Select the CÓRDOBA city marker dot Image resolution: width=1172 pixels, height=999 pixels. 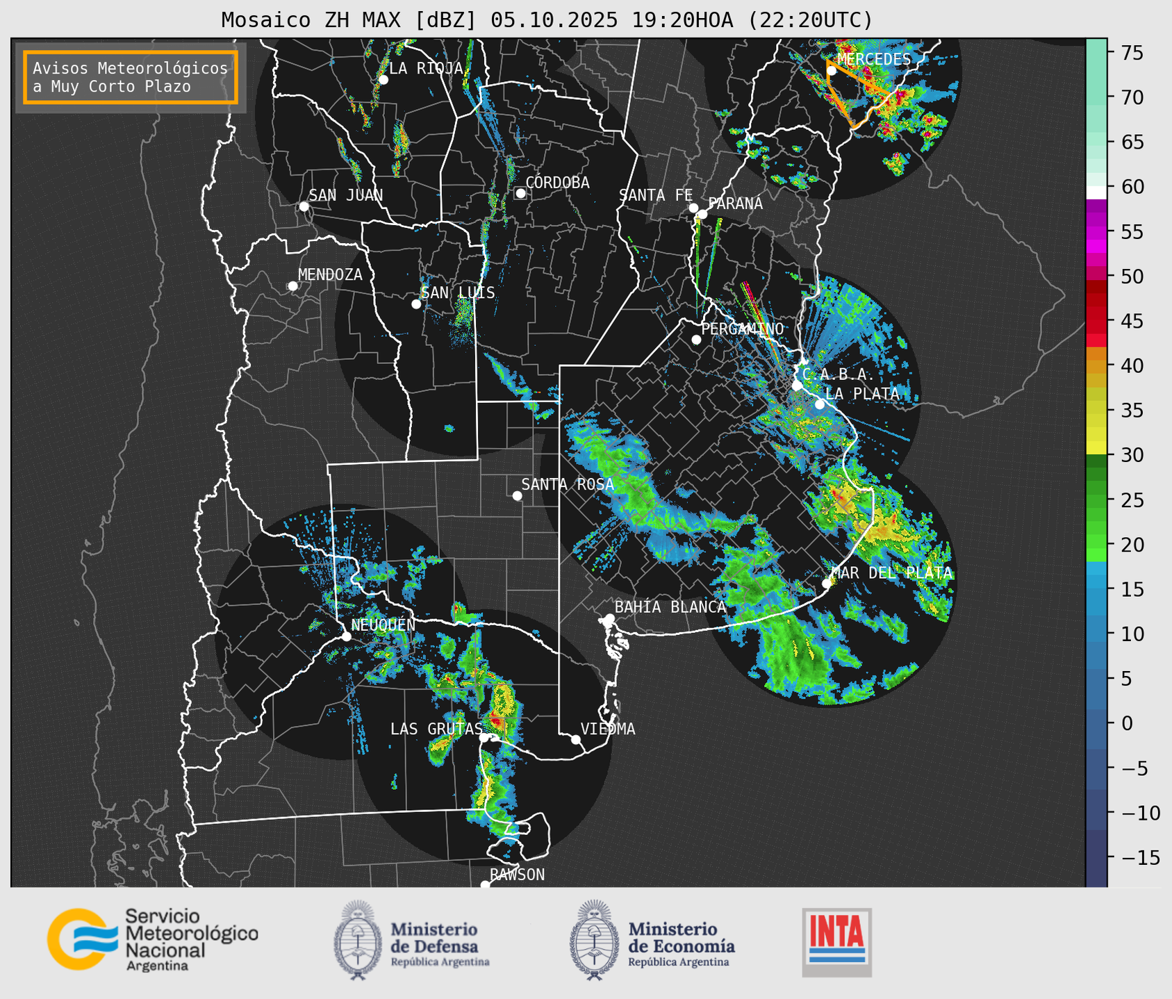click(520, 193)
